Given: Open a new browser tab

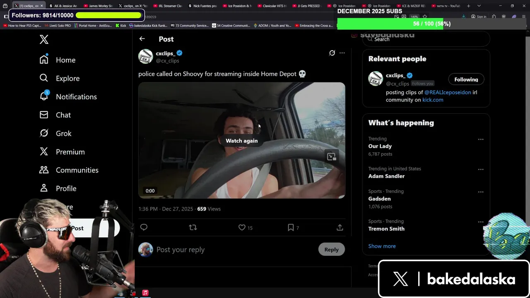Looking at the screenshot, I should tap(468, 6).
